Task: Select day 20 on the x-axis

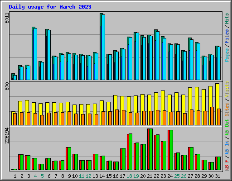Action: pyautogui.click(x=143, y=176)
